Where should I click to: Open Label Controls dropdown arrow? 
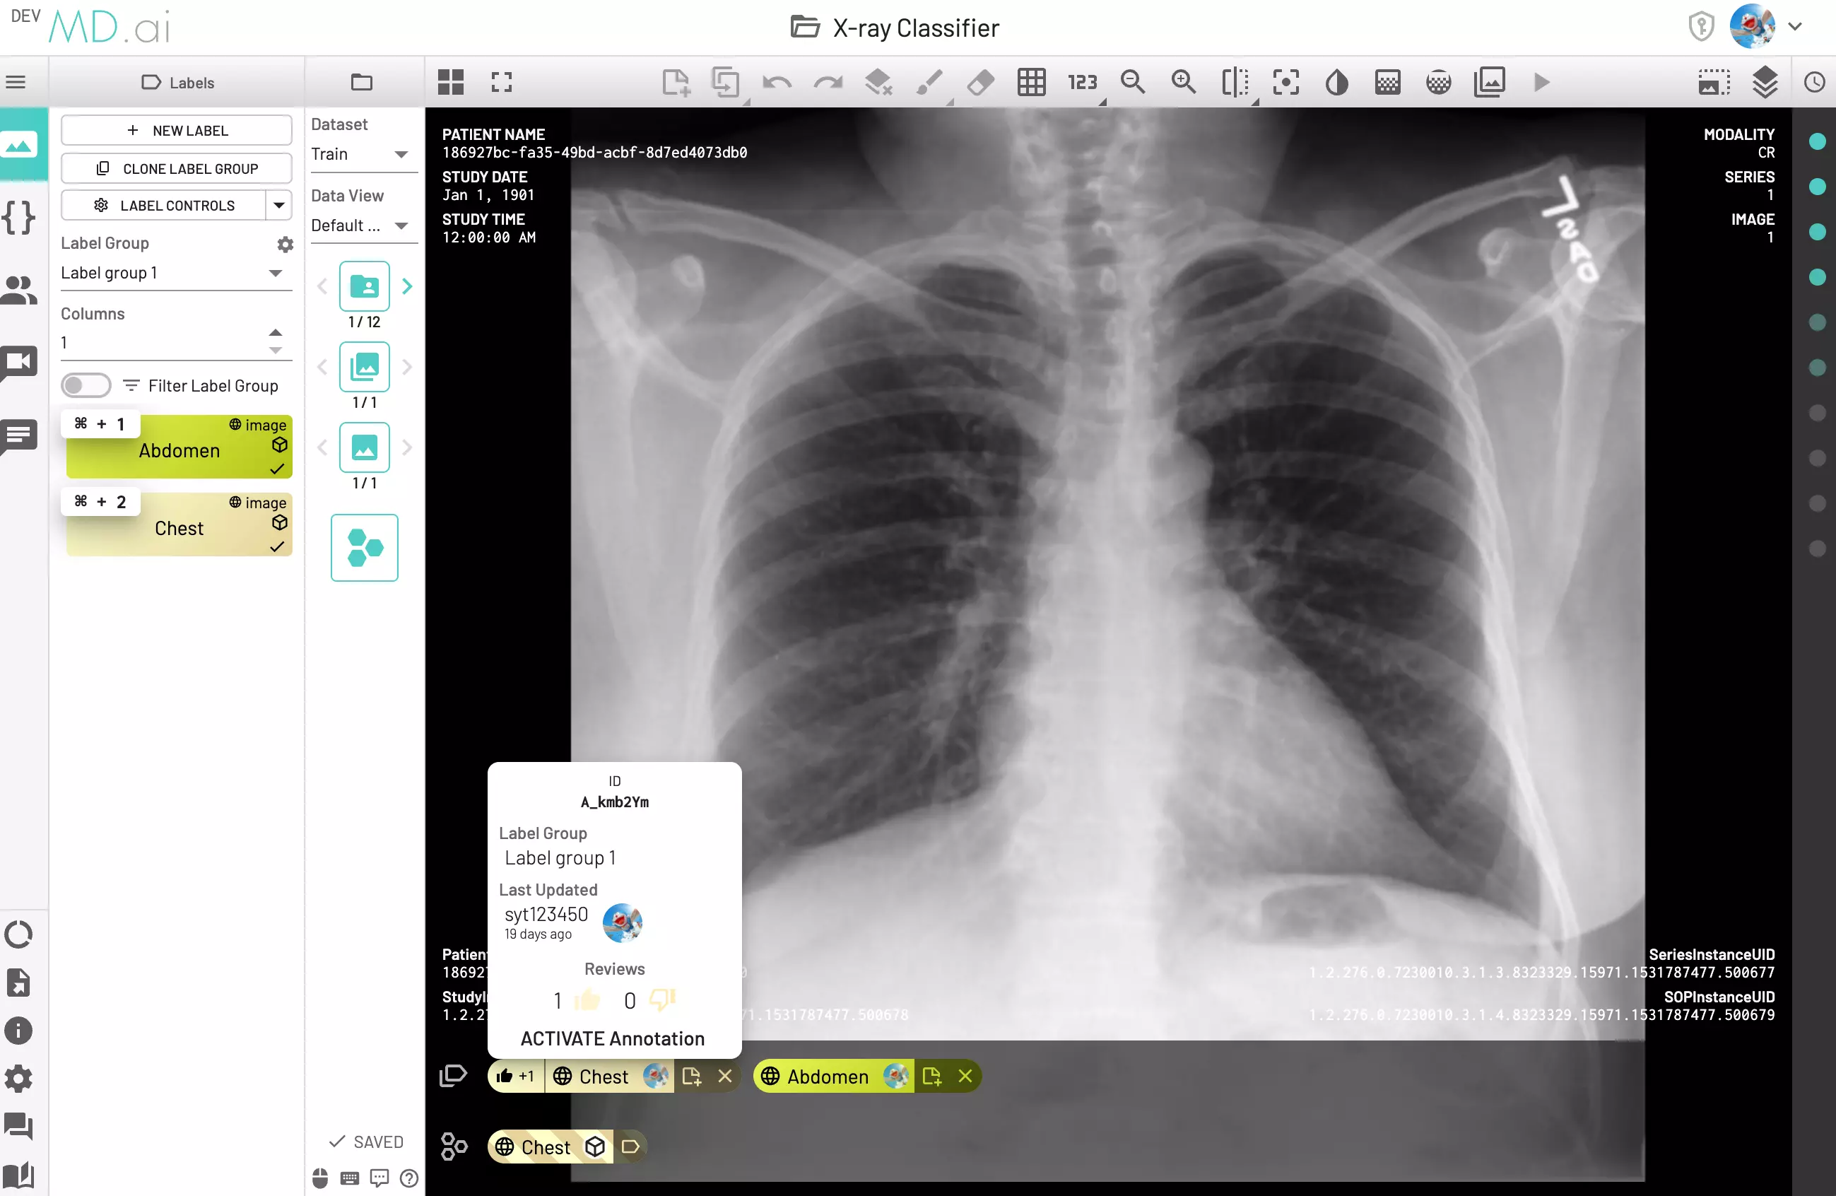point(278,205)
